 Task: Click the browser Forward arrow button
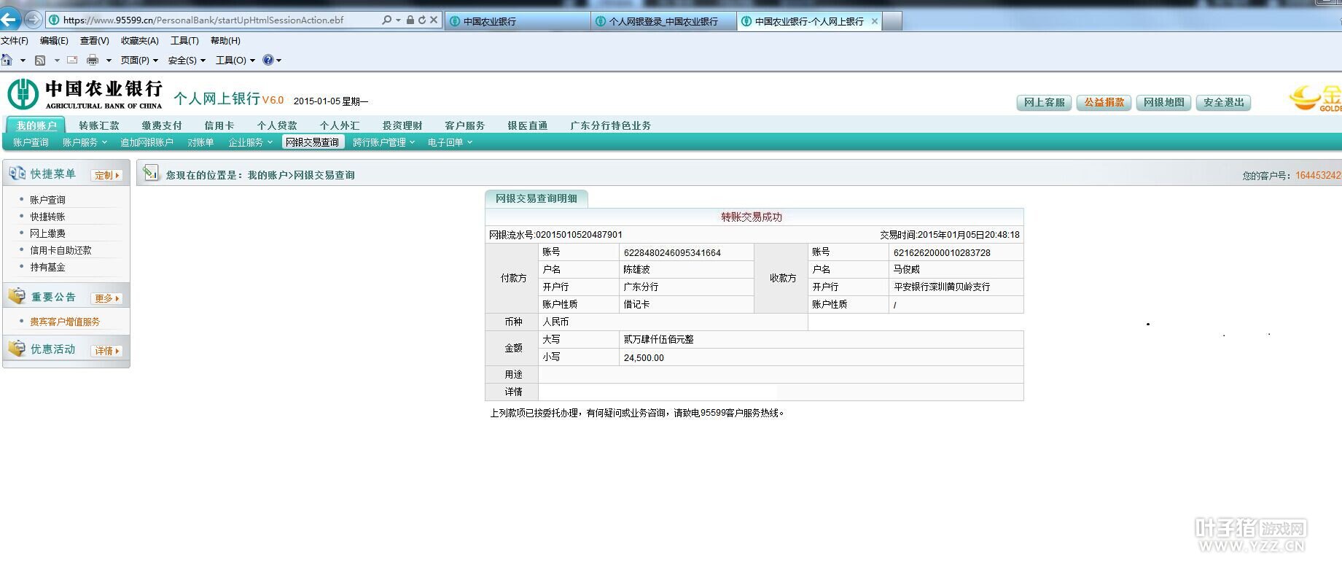click(x=33, y=20)
